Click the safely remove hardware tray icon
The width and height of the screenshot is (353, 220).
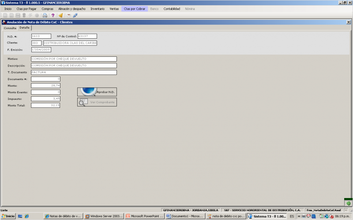click(x=322, y=216)
